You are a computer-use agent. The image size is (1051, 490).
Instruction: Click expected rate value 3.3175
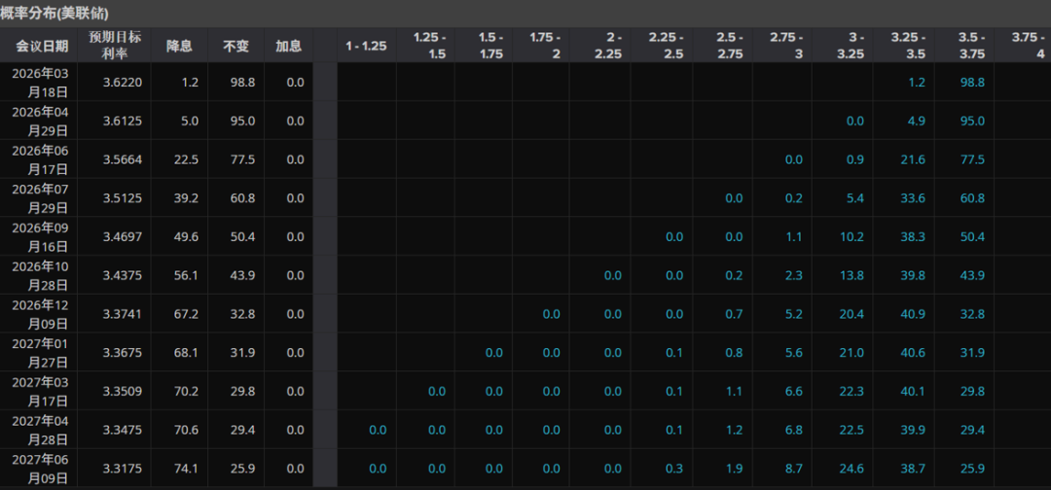(x=122, y=469)
